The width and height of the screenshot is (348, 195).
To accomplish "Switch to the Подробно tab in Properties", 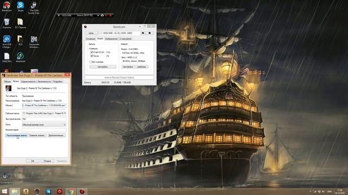I will (x=58, y=82).
